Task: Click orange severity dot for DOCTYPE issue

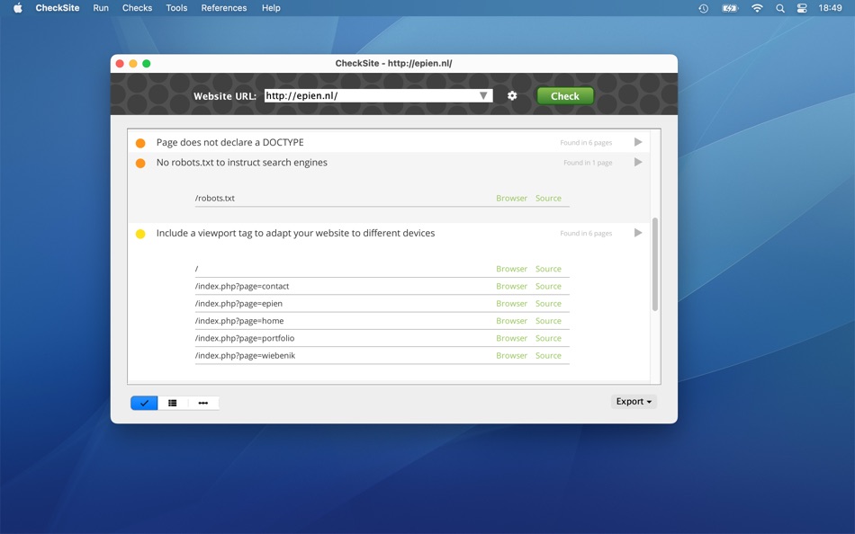Action: (140, 143)
